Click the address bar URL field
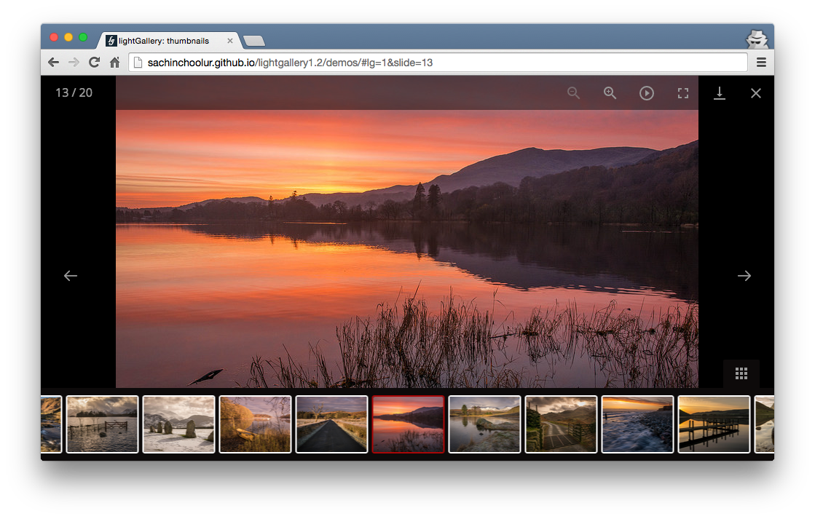This screenshot has height=519, width=815. pos(437,63)
